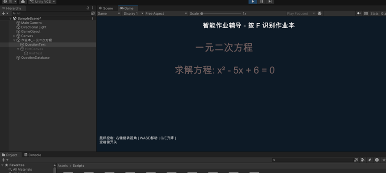
Task: Toggle the Frame Debugger bug icon
Action: tap(320, 13)
